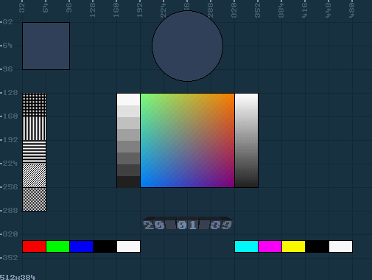
Task: Click the black swatch next to blue
Action: (x=105, y=246)
